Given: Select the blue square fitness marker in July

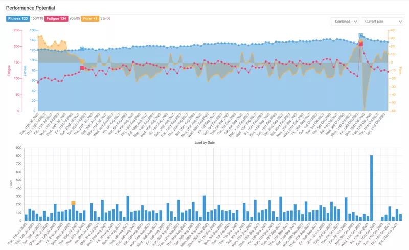Looking at the screenshot, I should click(82, 49).
